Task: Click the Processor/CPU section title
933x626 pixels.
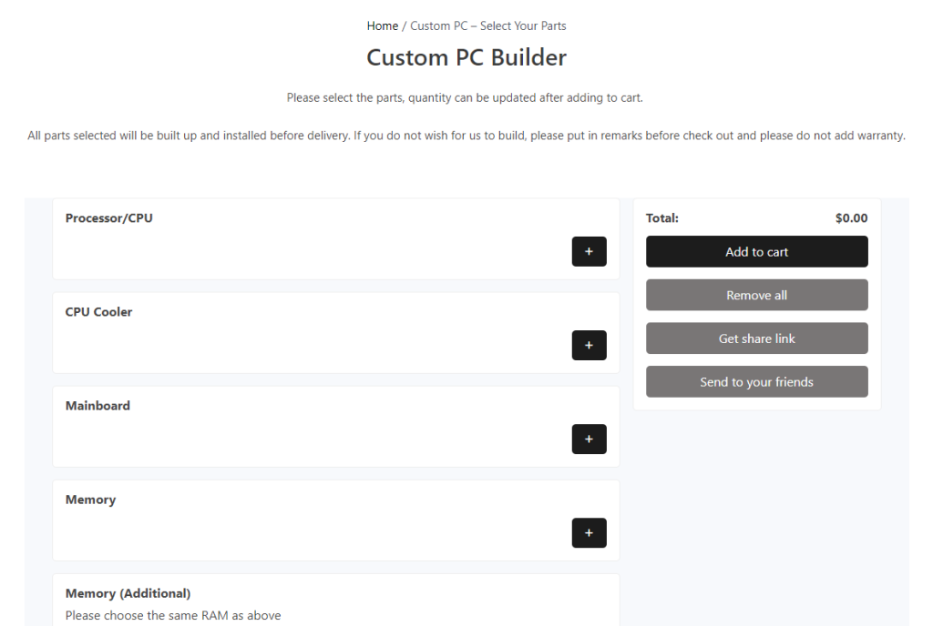Action: [x=109, y=218]
